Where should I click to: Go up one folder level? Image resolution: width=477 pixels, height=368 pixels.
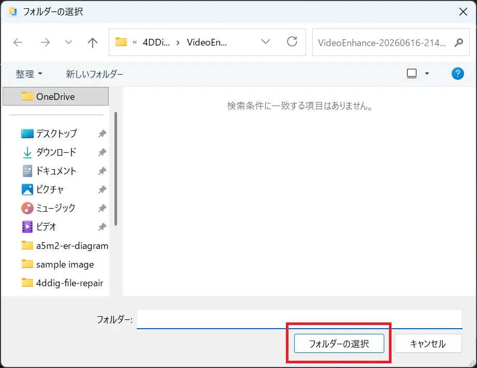(93, 42)
